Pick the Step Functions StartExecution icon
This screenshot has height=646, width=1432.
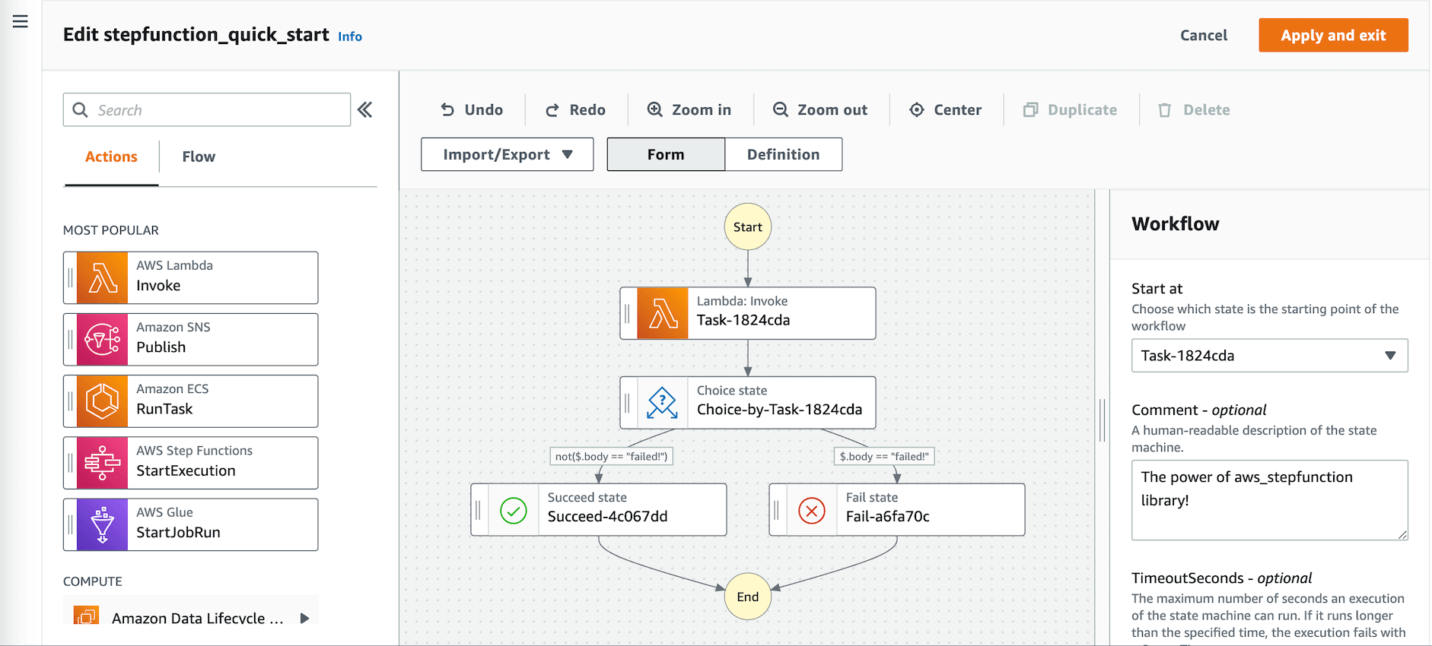102,463
